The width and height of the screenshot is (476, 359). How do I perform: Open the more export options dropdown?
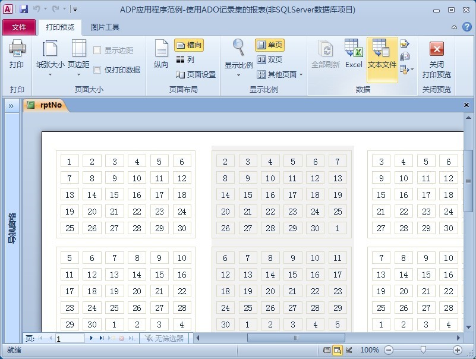pyautogui.click(x=407, y=70)
